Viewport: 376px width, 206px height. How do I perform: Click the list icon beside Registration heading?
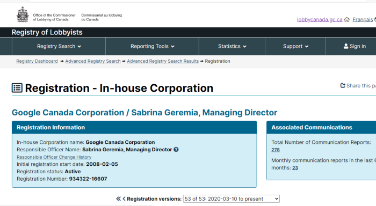[17, 88]
